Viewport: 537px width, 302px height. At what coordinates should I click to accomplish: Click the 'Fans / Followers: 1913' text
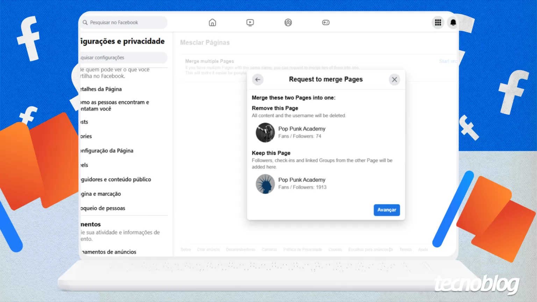[x=302, y=187]
